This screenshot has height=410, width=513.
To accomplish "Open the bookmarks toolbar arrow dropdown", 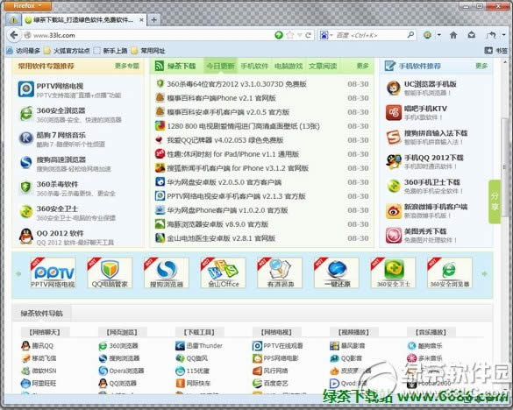I will (x=504, y=35).
